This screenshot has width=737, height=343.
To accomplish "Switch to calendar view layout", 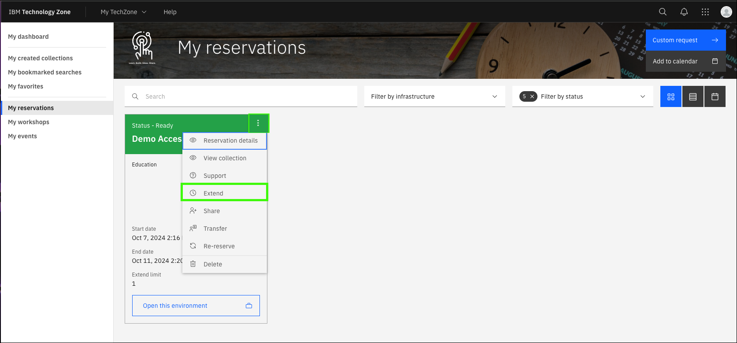I will [x=715, y=96].
